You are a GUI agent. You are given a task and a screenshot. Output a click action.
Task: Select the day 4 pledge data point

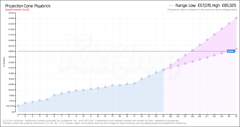pos(40,101)
